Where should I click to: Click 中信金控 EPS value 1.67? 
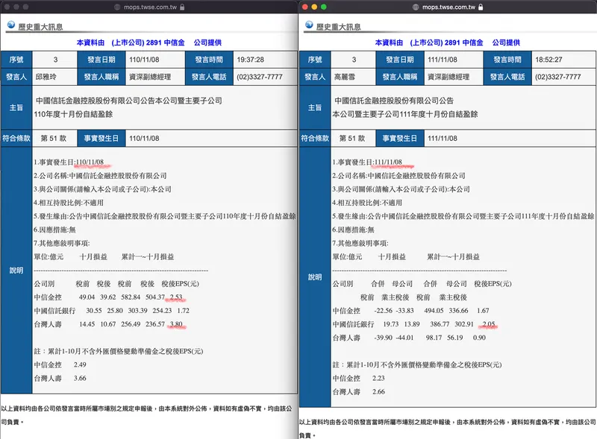(x=483, y=311)
